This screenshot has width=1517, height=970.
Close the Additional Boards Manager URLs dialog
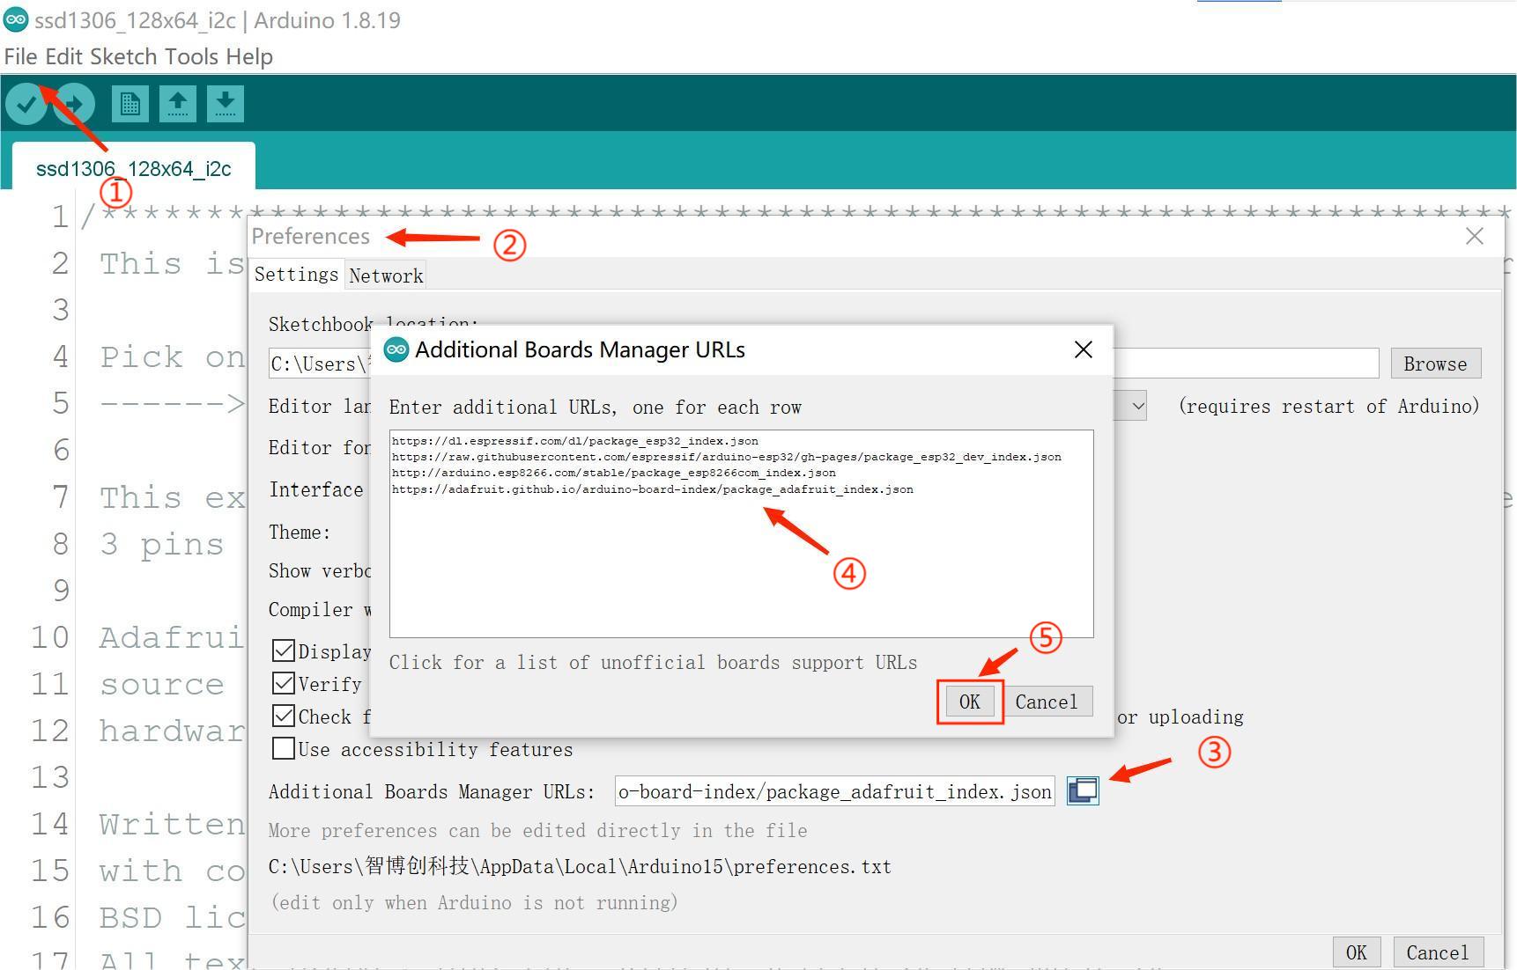click(1084, 349)
